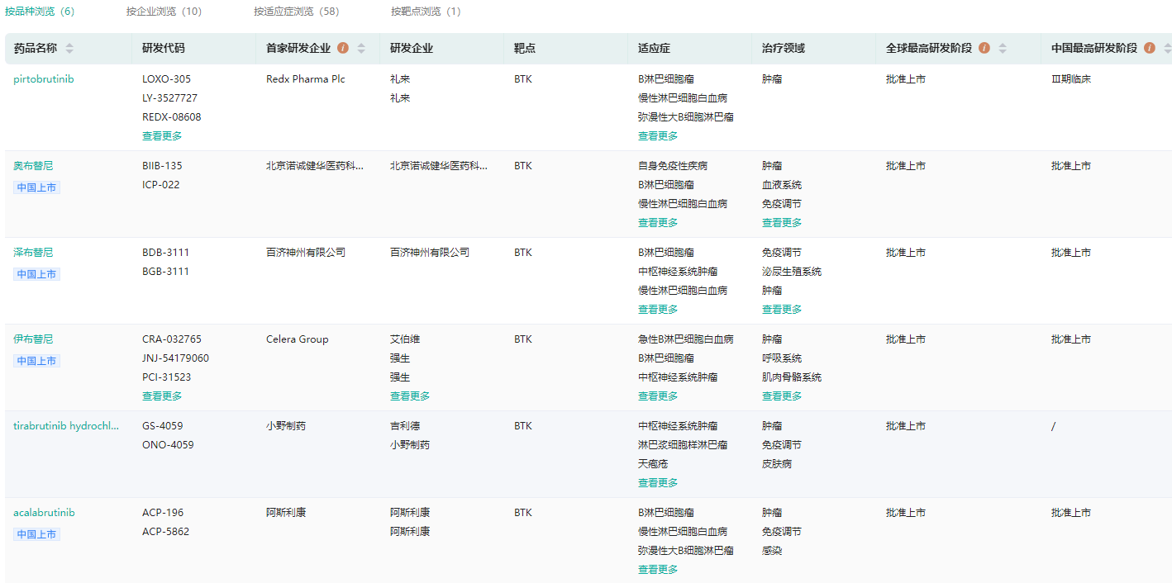Select 自身免疫性疾病 indication
Viewport: 1172px width, 583px height.
[x=673, y=166]
